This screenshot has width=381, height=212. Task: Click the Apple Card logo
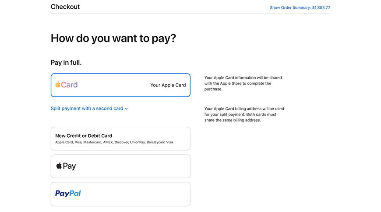(x=67, y=85)
